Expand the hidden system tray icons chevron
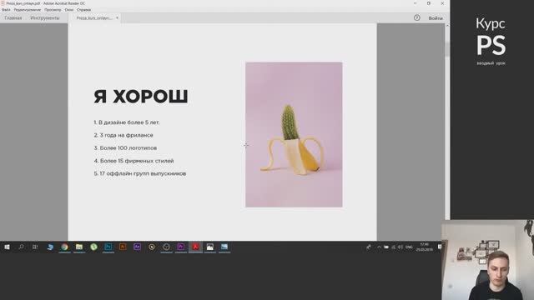This screenshot has height=300, width=534. coord(379,247)
